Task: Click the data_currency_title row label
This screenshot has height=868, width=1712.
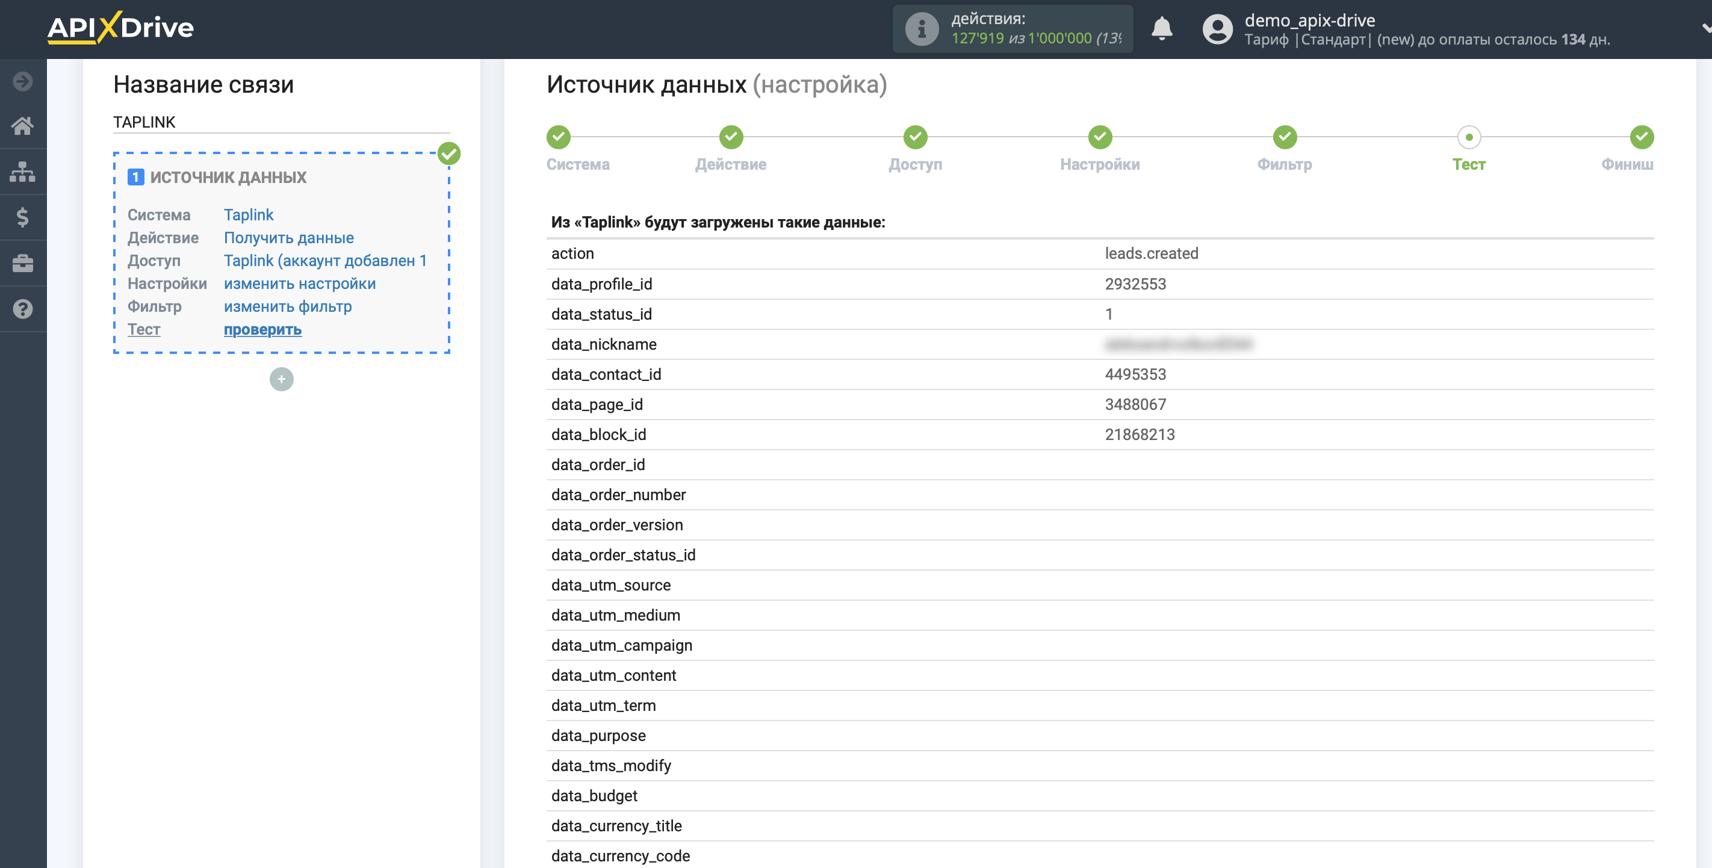Action: pos(616,825)
